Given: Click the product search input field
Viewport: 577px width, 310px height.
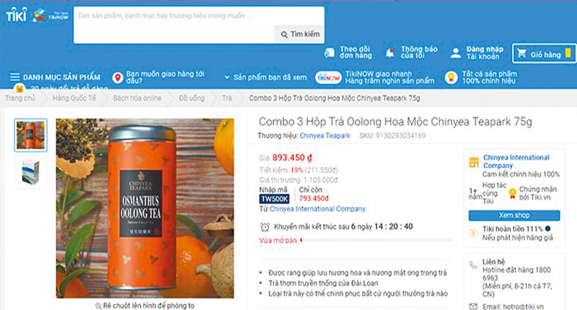Looking at the screenshot, I should 174,25.
